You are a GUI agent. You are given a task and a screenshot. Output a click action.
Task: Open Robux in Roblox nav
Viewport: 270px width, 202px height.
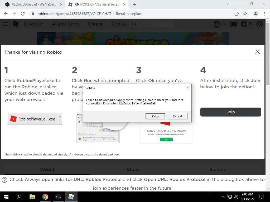(118, 24)
